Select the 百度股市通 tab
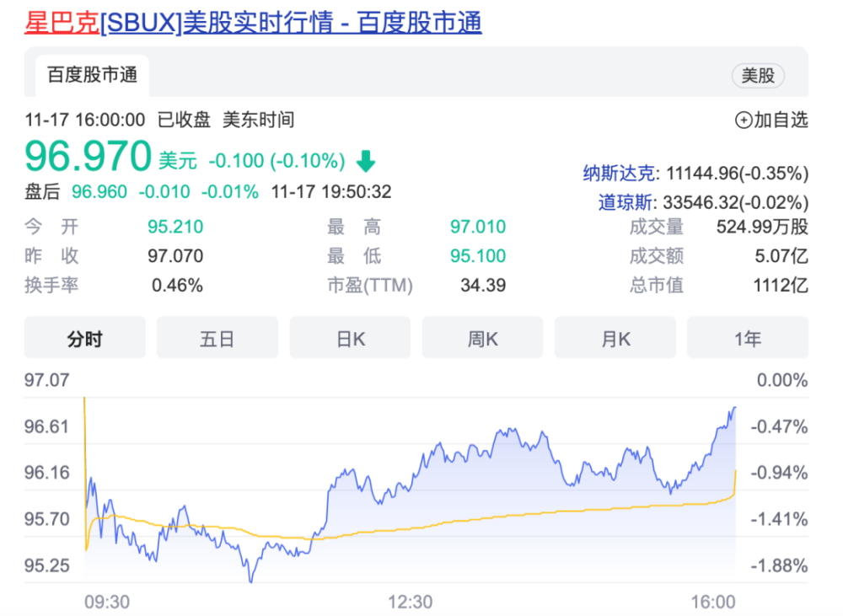Viewport: 843px width, 616px height. [92, 75]
